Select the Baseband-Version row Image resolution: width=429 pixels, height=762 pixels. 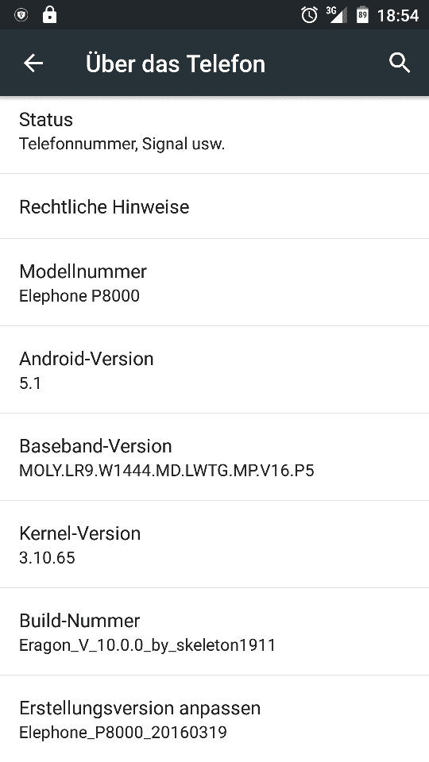(x=214, y=457)
